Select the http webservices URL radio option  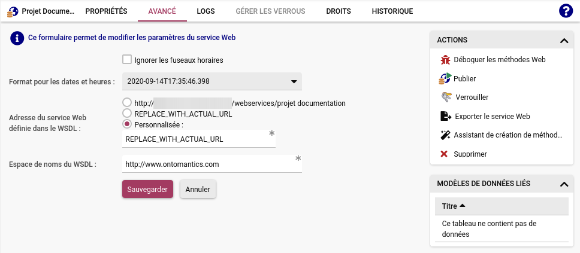click(126, 103)
